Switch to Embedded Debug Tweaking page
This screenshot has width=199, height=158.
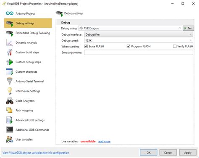[33, 33]
